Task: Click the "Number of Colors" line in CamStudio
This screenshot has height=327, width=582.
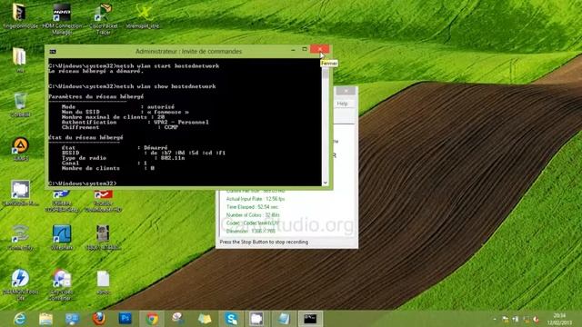Action: tap(253, 215)
